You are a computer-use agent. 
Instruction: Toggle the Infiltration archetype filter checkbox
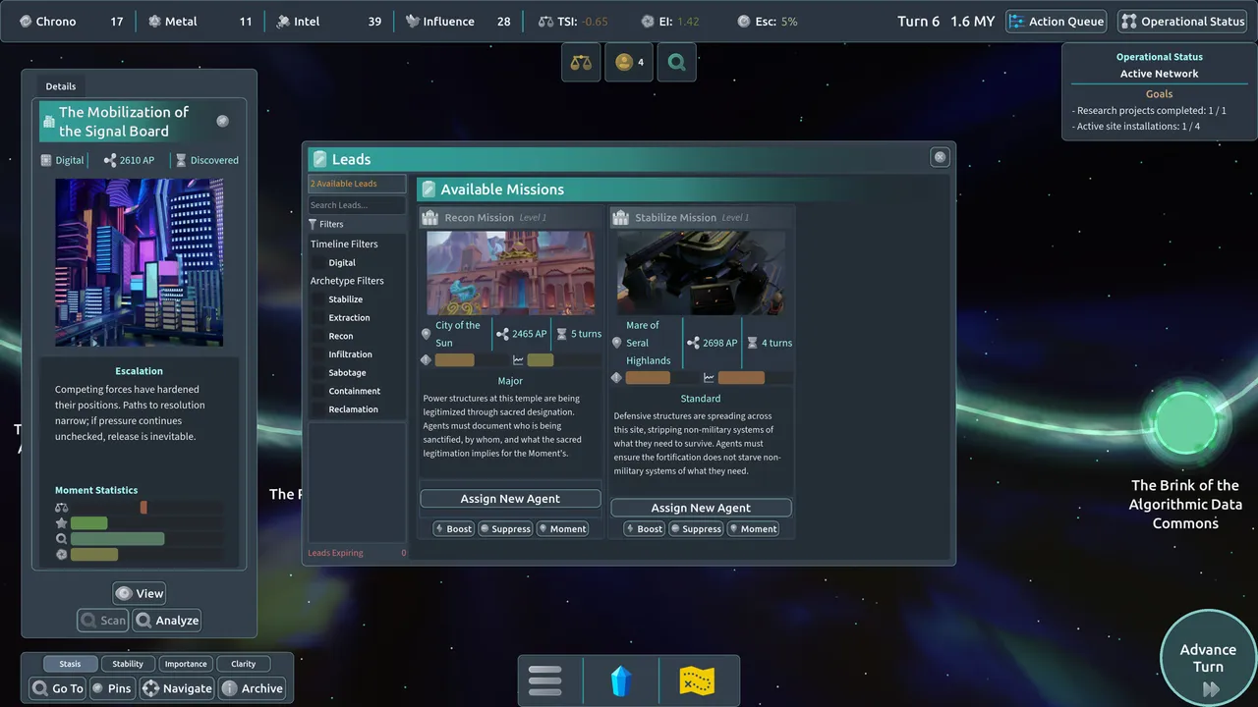pos(318,354)
